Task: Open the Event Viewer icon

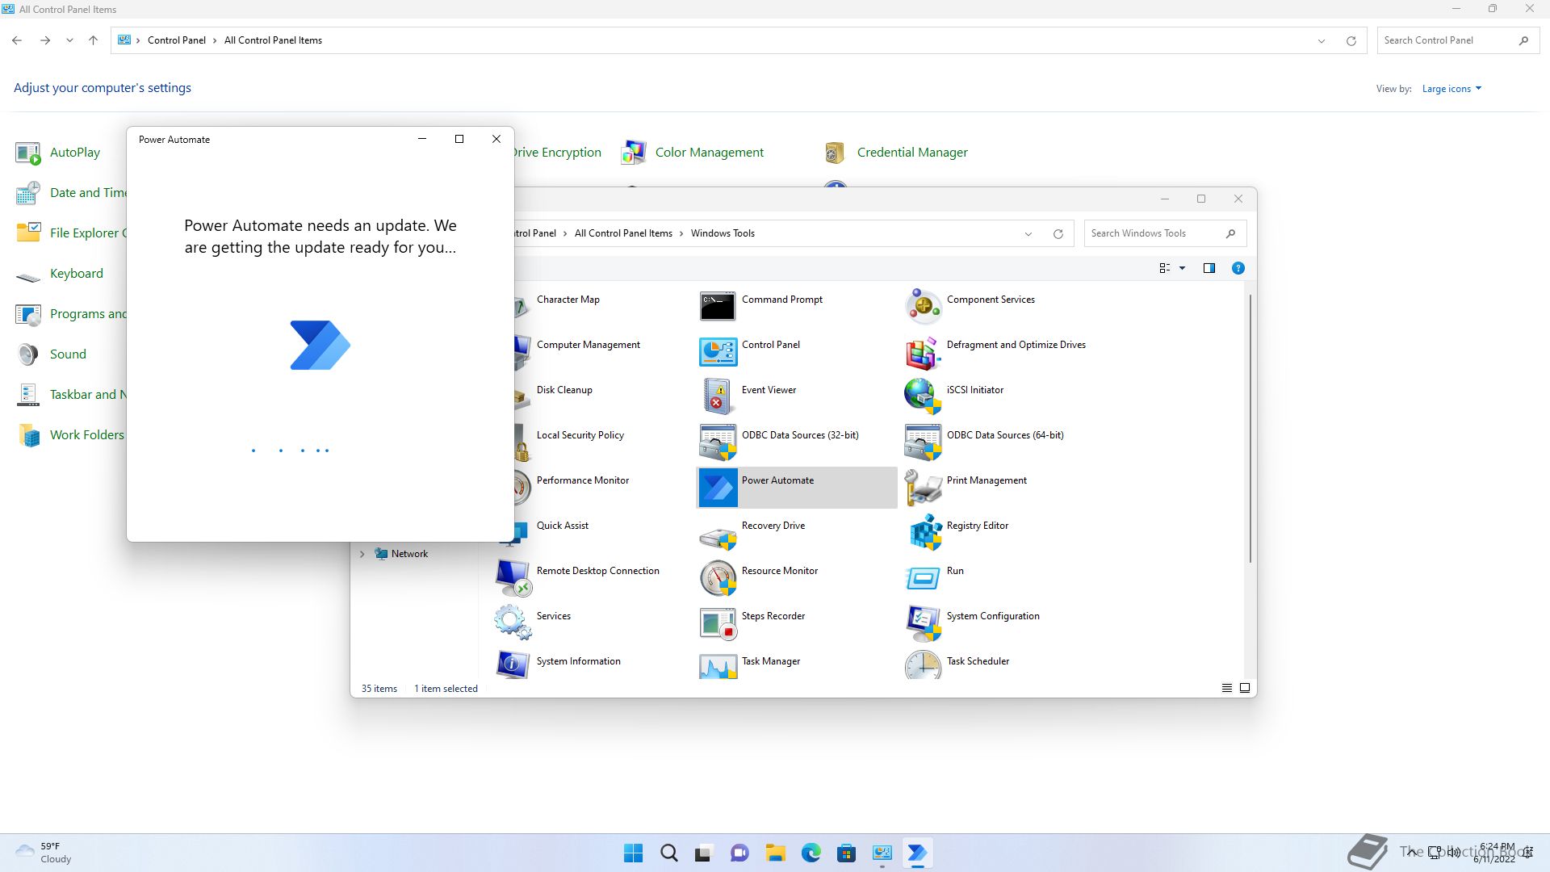Action: tap(718, 396)
